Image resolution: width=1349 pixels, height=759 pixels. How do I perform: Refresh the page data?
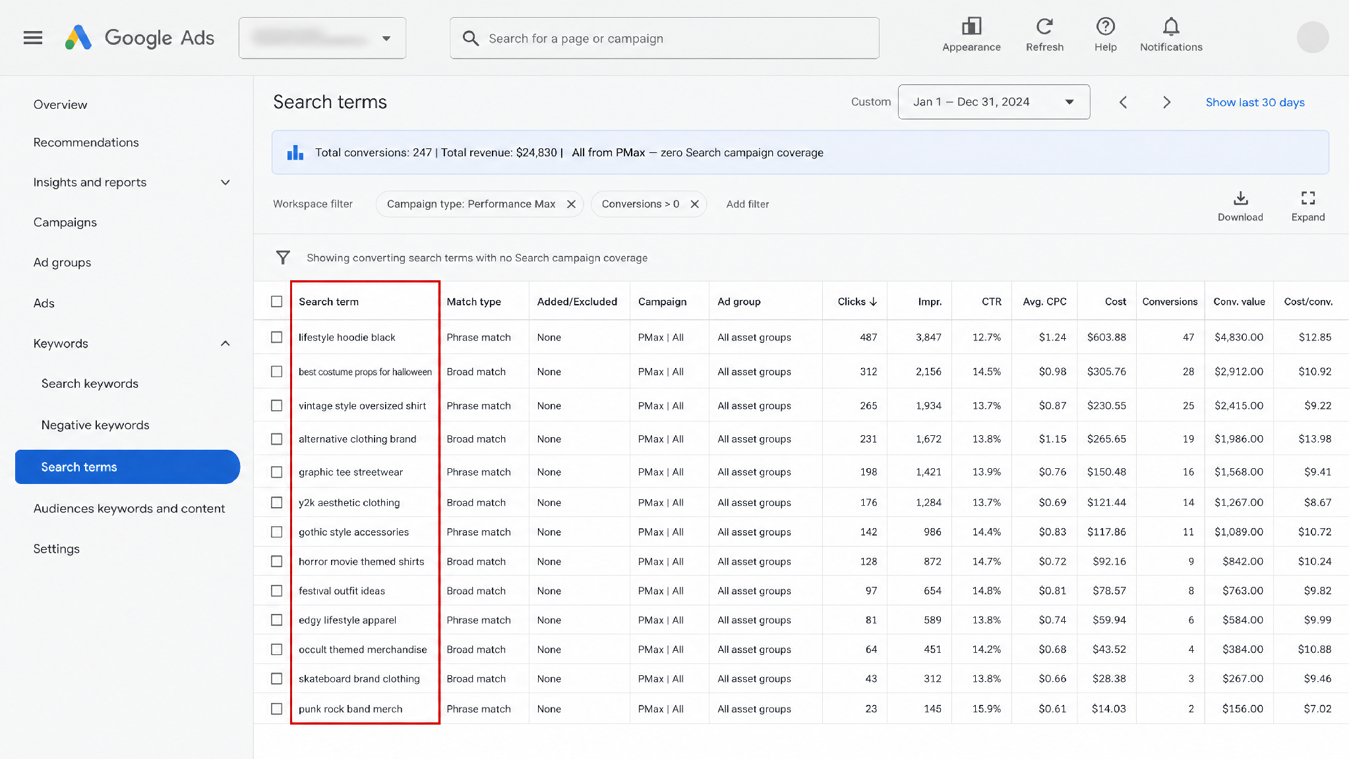(x=1044, y=35)
